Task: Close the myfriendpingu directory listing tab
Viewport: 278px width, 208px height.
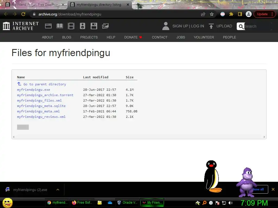Action: point(128,5)
